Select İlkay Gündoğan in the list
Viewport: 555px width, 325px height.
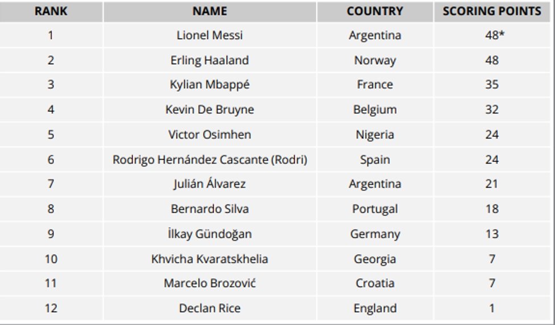[210, 234]
